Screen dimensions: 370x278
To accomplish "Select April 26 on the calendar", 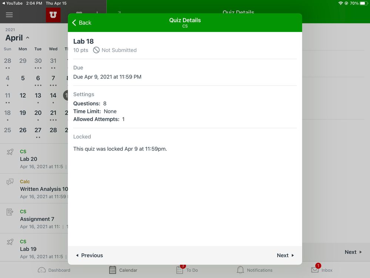I will (23, 130).
